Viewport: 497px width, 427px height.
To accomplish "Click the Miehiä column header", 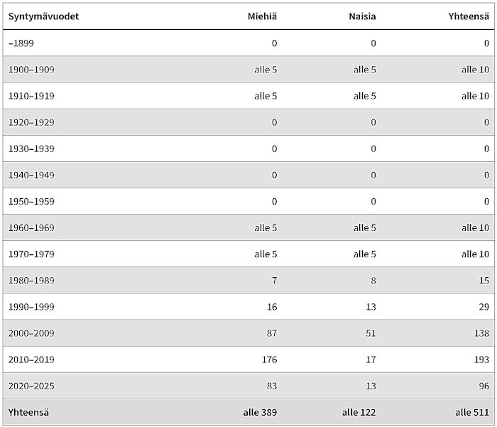I will tap(262, 16).
